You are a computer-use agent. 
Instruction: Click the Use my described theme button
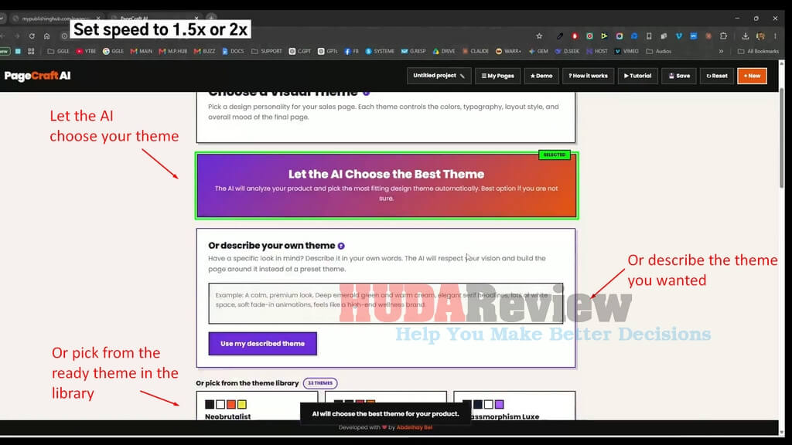pos(263,344)
